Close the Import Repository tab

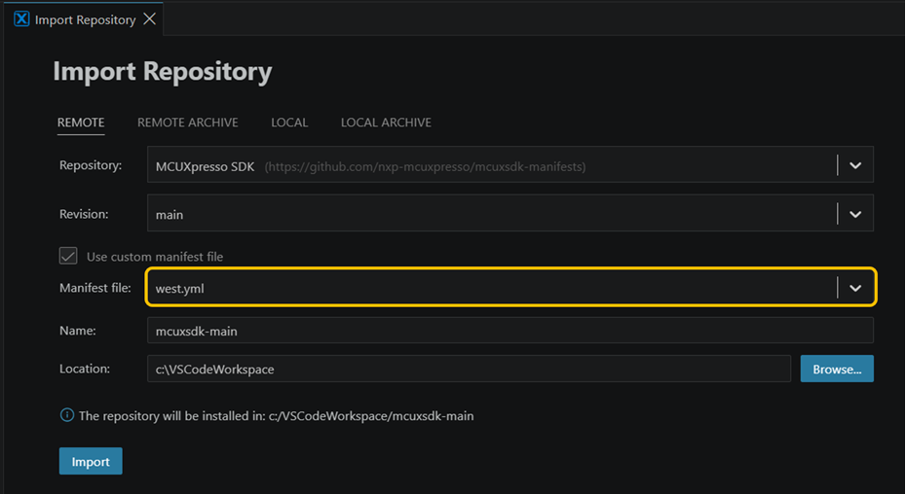150,19
